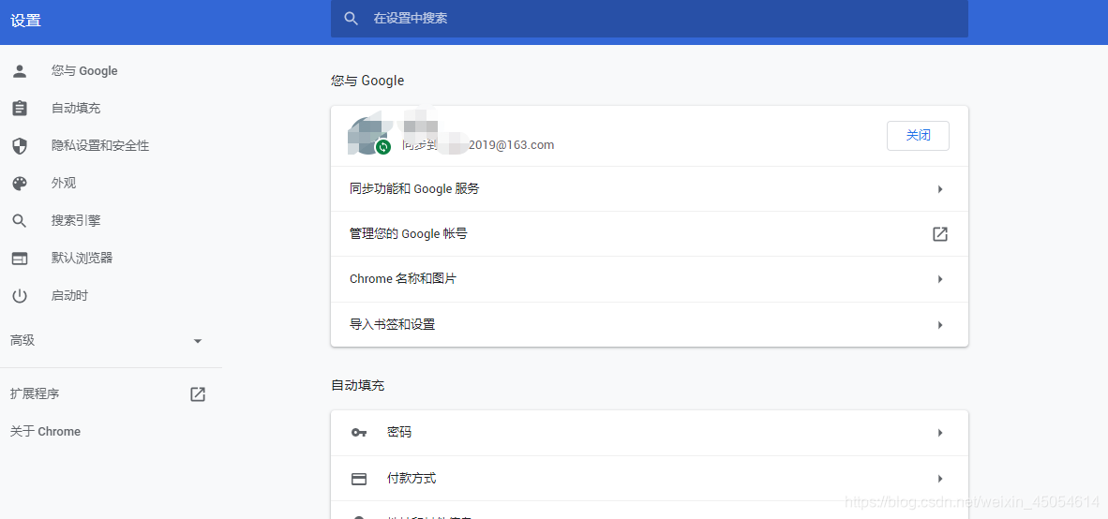Click the blurred profile avatar picture

click(367, 134)
